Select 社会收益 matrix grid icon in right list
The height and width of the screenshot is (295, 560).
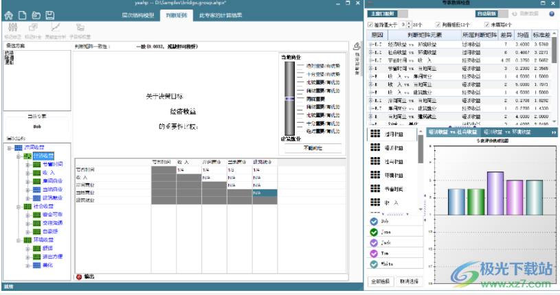point(375,161)
